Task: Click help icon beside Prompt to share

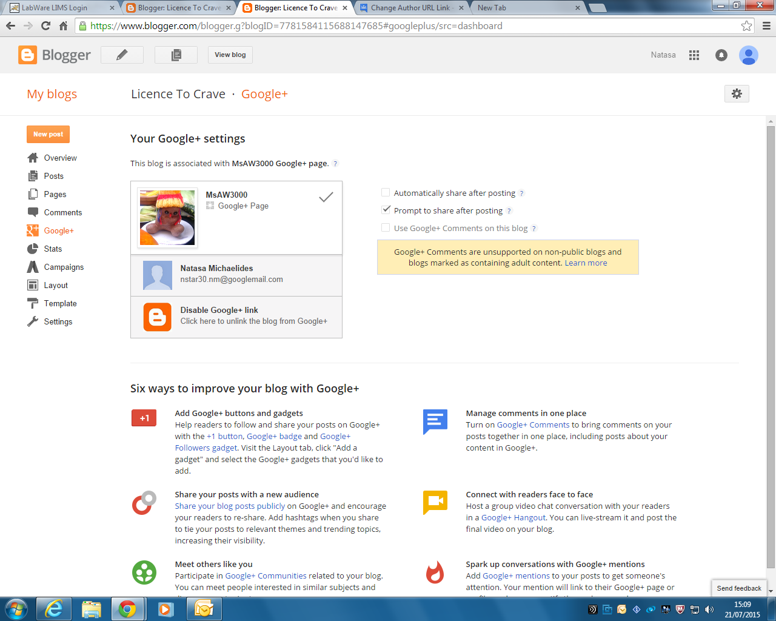Action: point(509,211)
